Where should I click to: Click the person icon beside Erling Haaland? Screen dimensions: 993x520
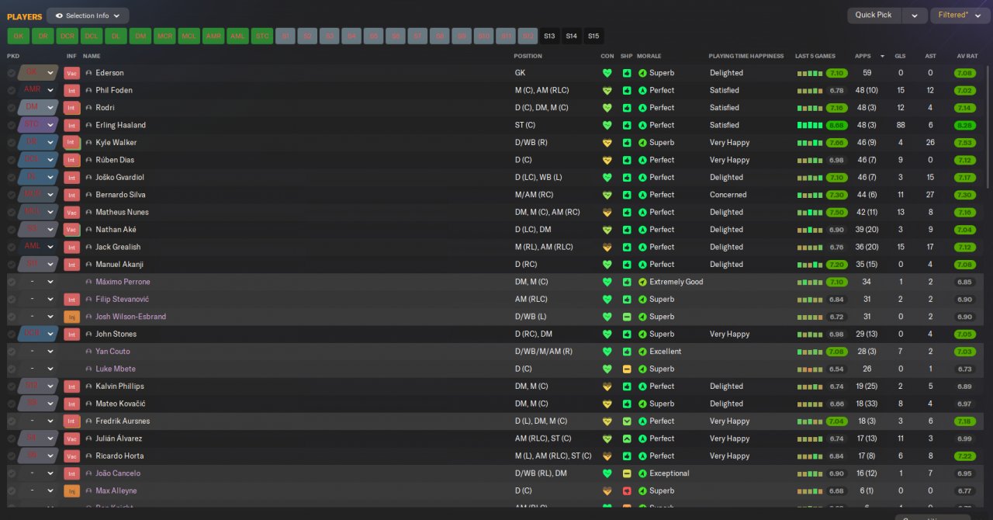(88, 125)
